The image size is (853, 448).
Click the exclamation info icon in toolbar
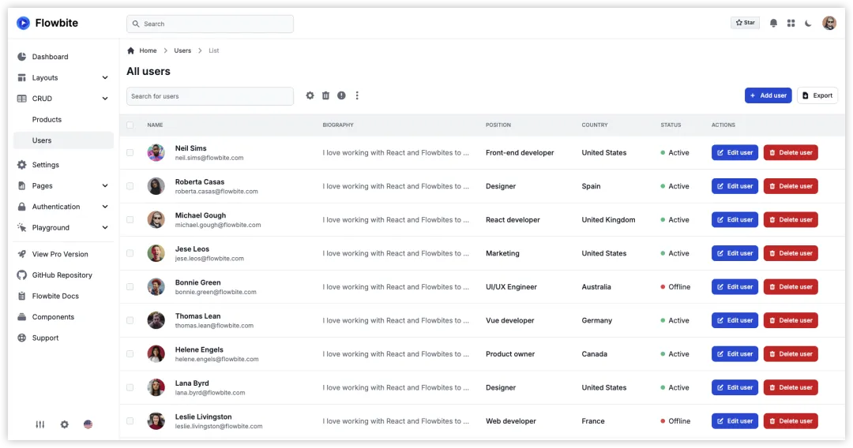[341, 95]
